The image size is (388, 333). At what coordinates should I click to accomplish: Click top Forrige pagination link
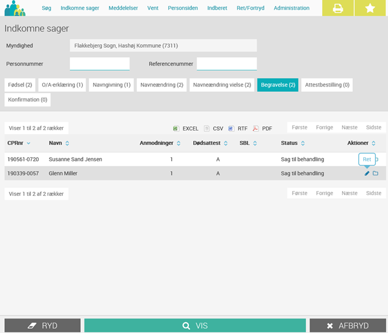325,128
